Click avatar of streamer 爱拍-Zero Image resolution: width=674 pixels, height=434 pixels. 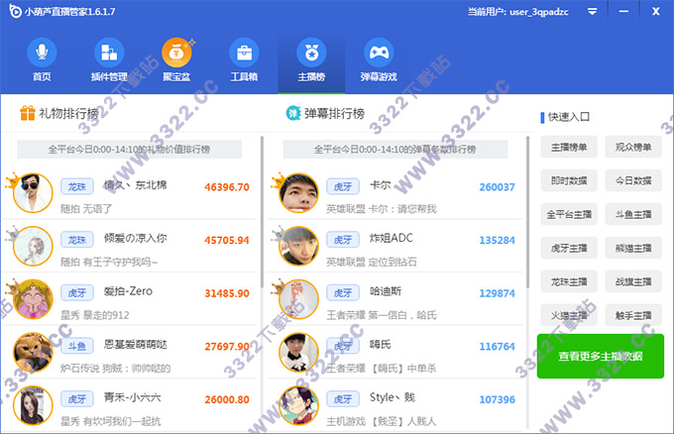point(32,298)
